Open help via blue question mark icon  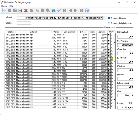pyautogui.click(x=87, y=11)
